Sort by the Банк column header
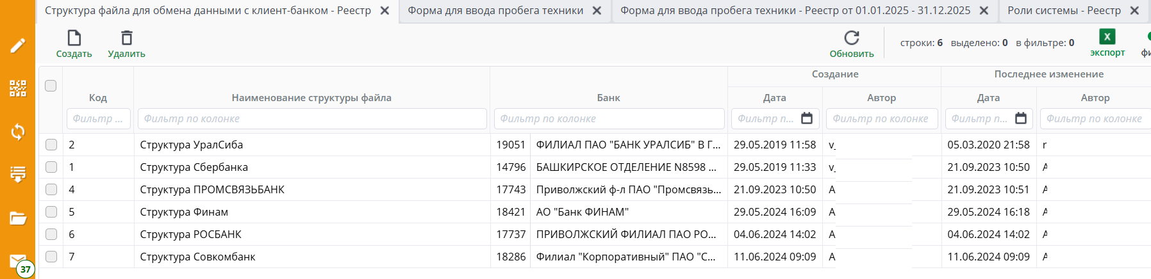Image resolution: width=1151 pixels, height=279 pixels. pyautogui.click(x=608, y=98)
